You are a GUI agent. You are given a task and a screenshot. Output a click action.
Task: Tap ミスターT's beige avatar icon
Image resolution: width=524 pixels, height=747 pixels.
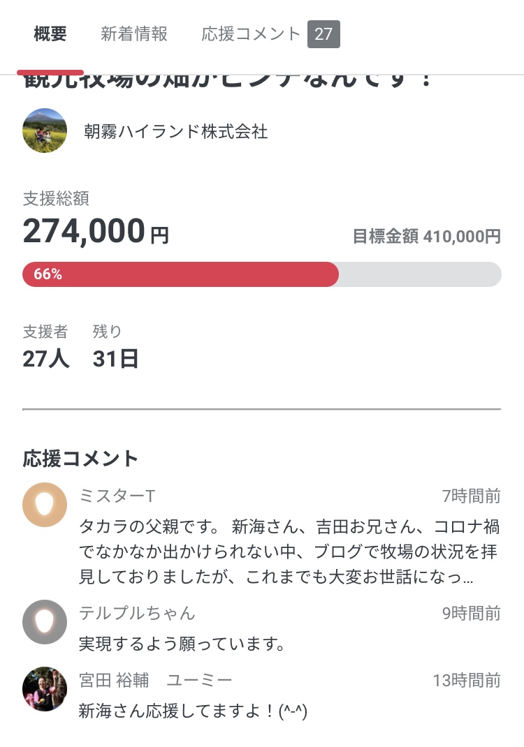(45, 504)
